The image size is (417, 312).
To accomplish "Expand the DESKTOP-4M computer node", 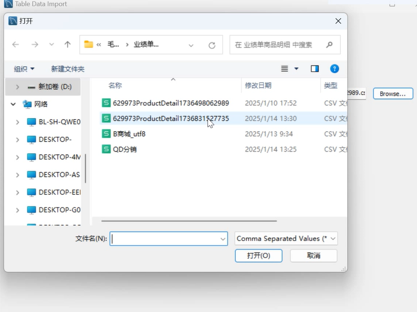I will pyautogui.click(x=17, y=158).
